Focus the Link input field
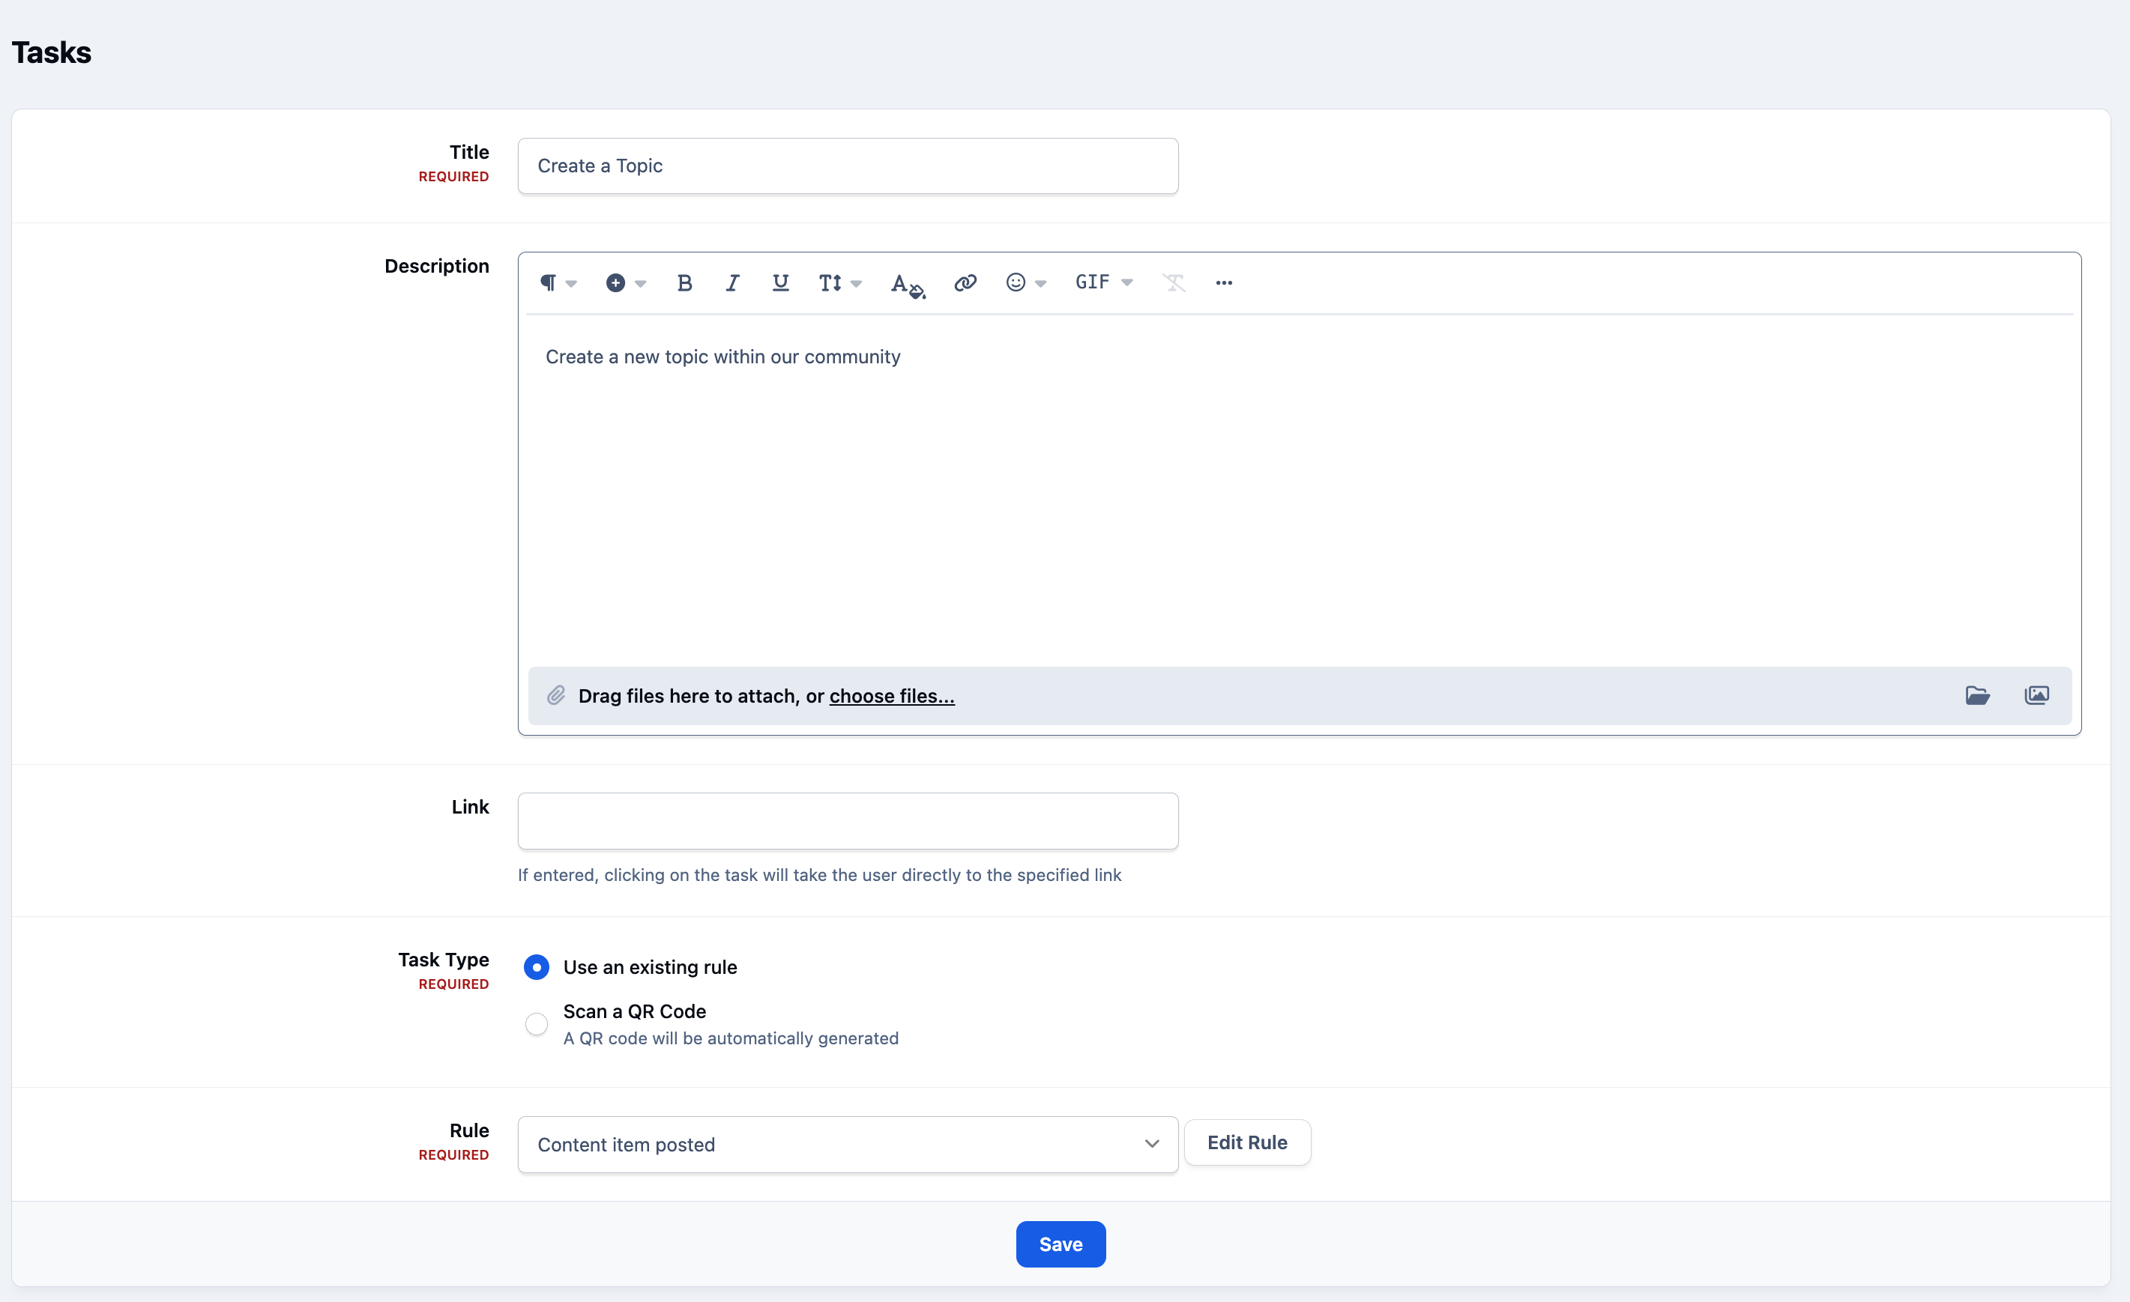The height and width of the screenshot is (1302, 2130). pyautogui.click(x=847, y=821)
